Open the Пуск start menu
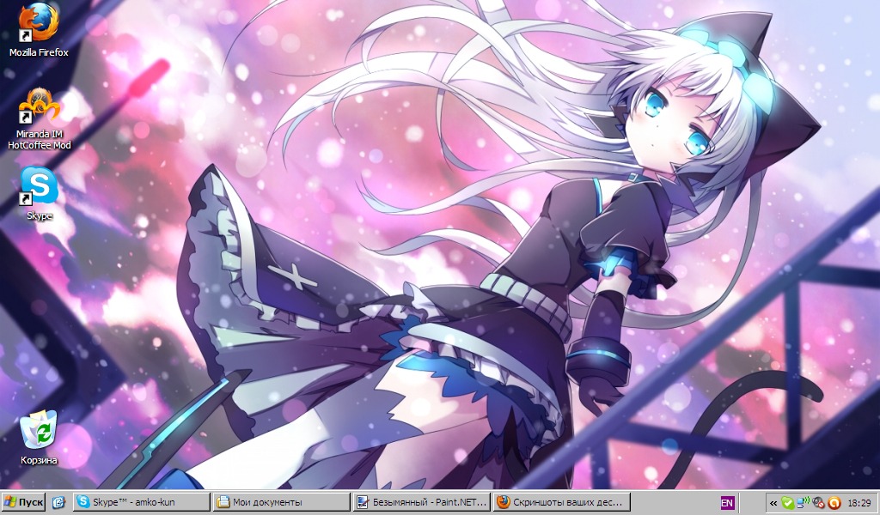880x515 pixels. pos(24,502)
